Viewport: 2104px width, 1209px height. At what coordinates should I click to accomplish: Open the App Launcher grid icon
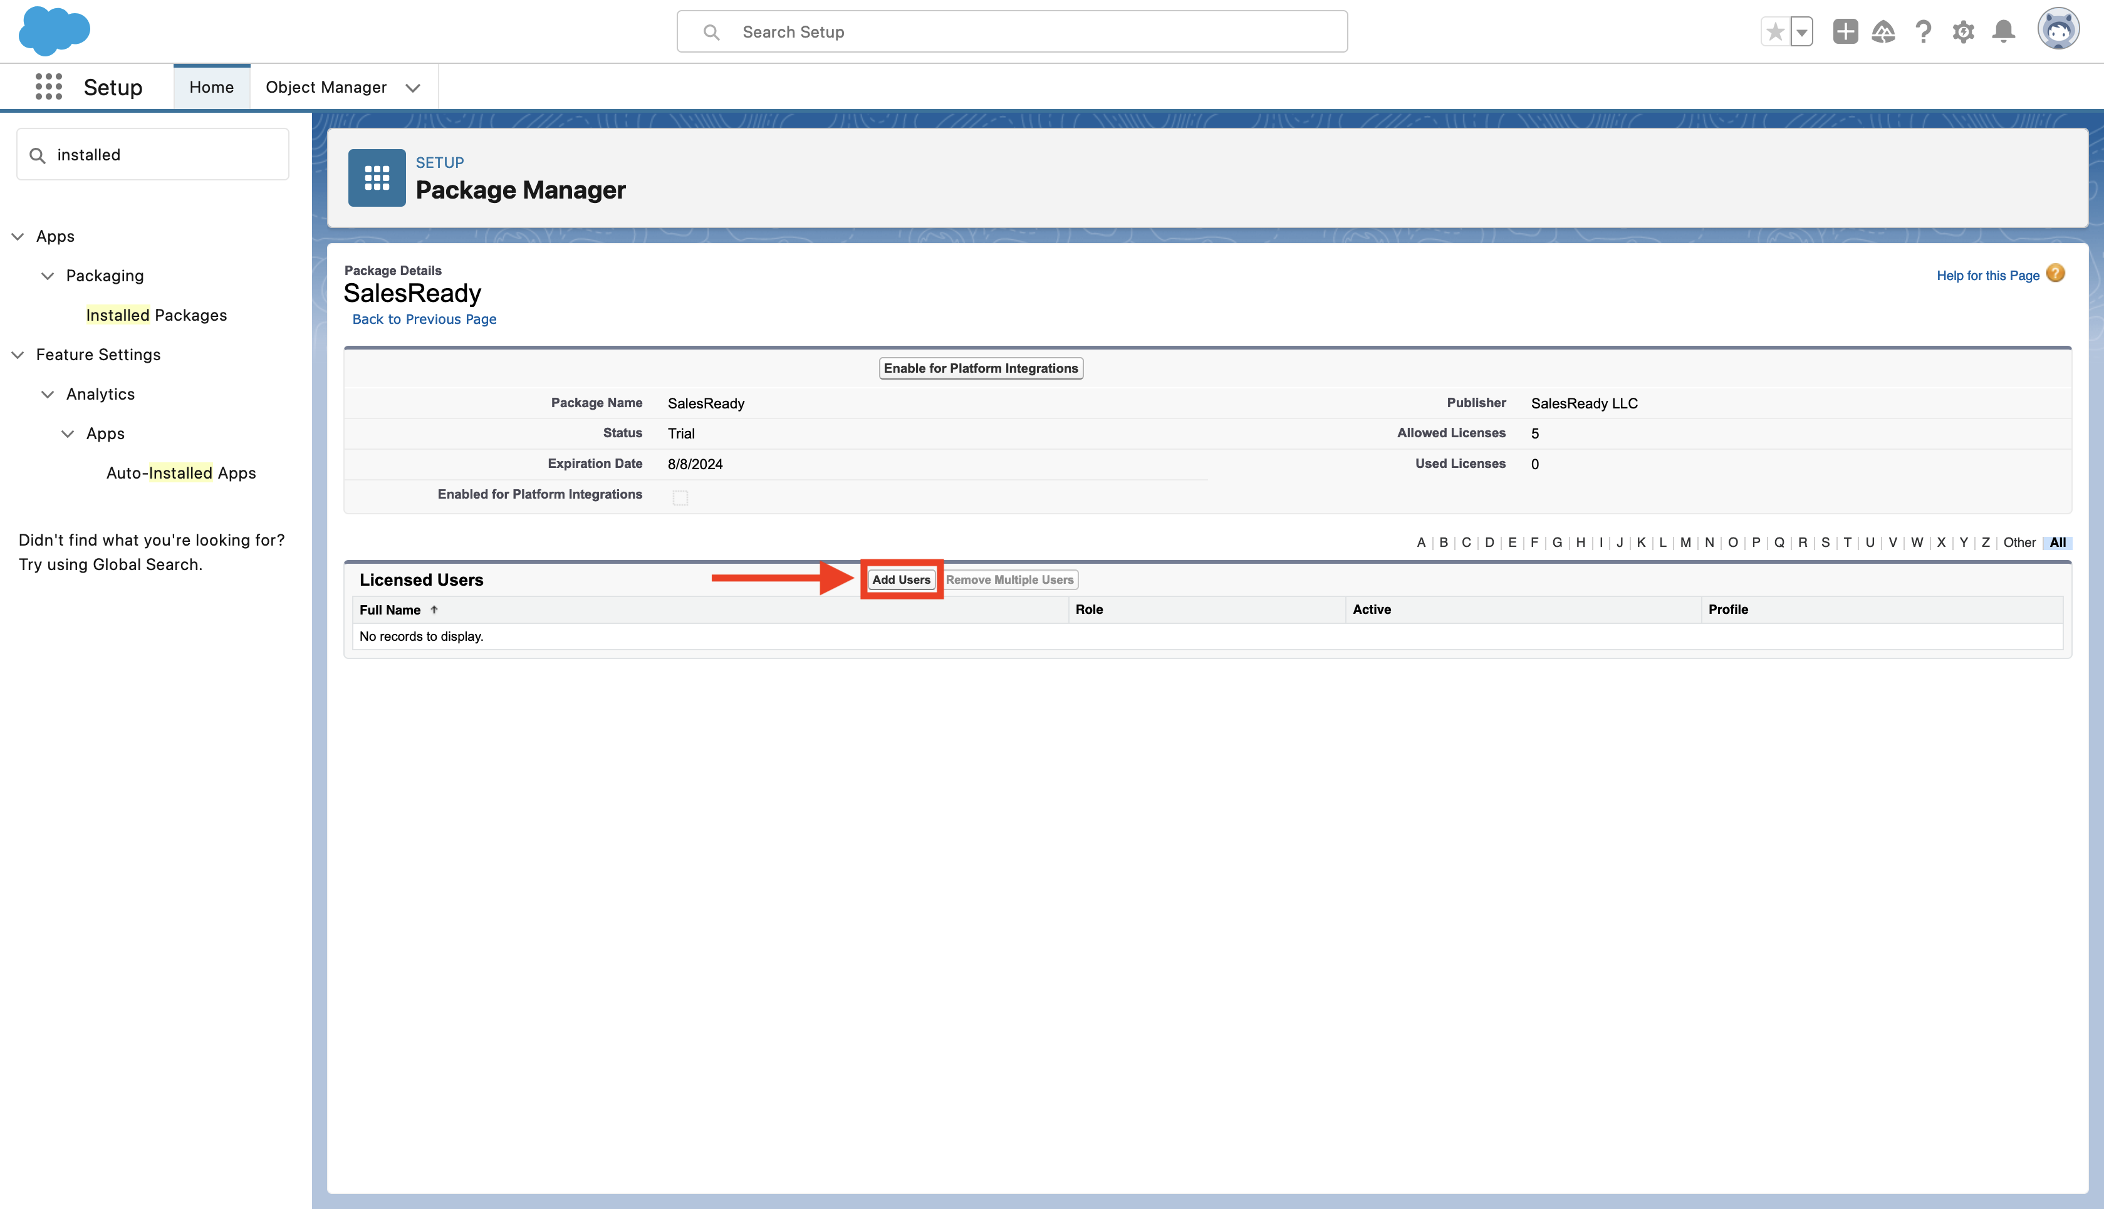pos(48,86)
